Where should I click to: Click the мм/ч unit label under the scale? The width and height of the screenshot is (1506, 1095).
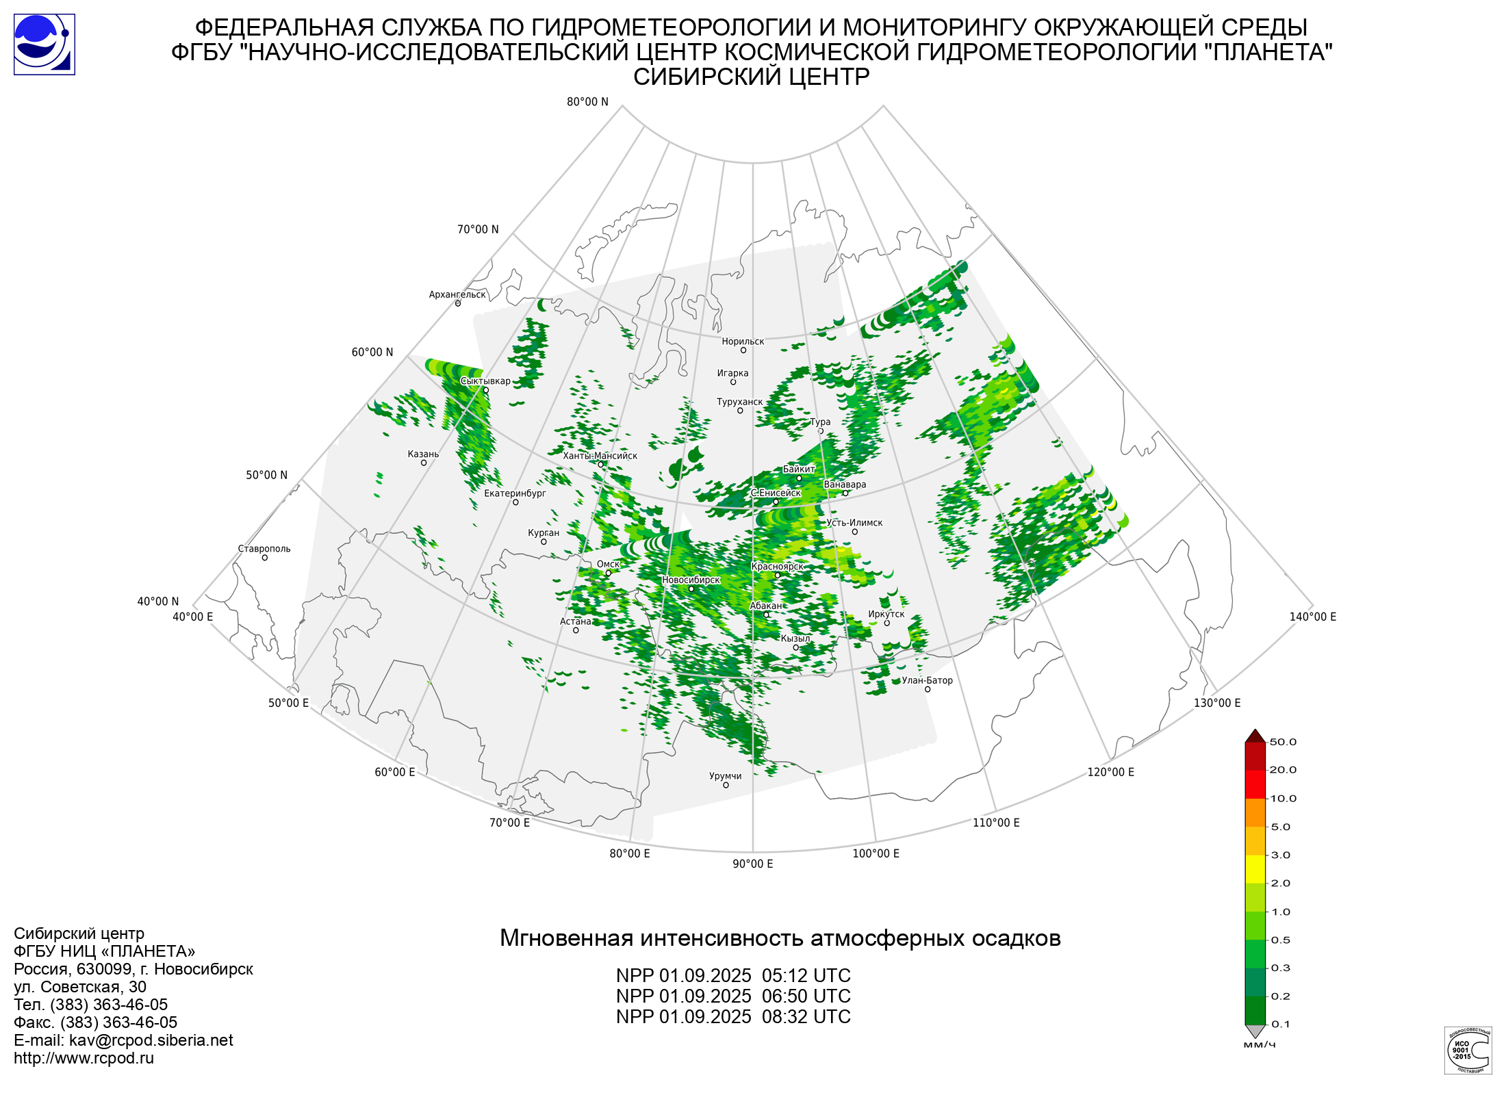point(1260,1045)
